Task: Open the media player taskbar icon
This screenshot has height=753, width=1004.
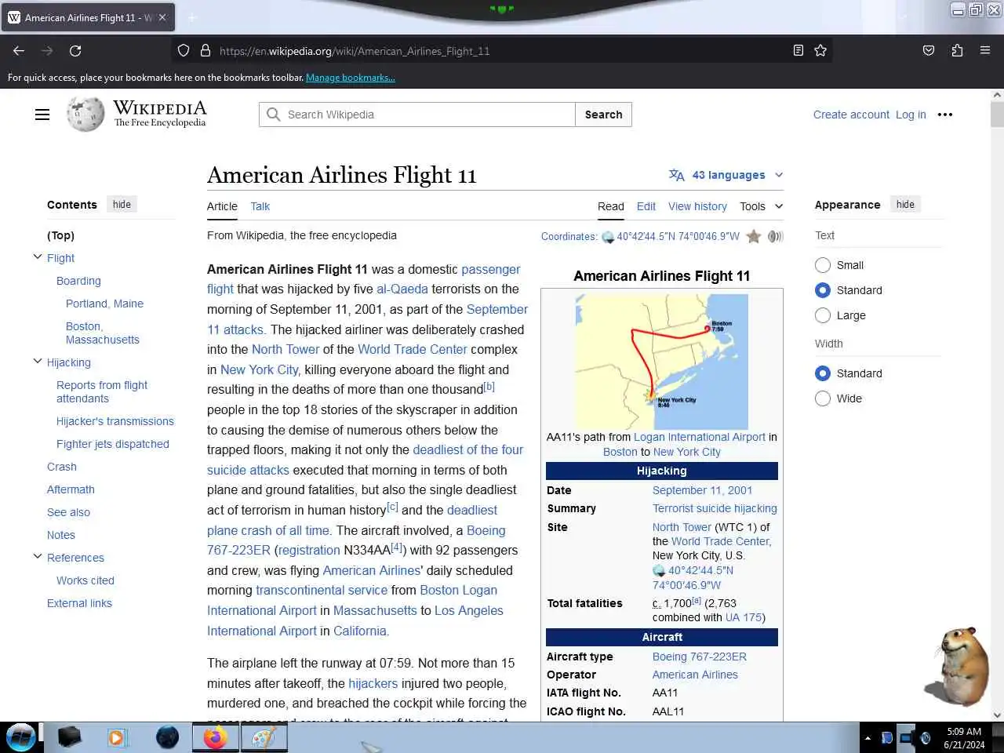Action: (116, 737)
